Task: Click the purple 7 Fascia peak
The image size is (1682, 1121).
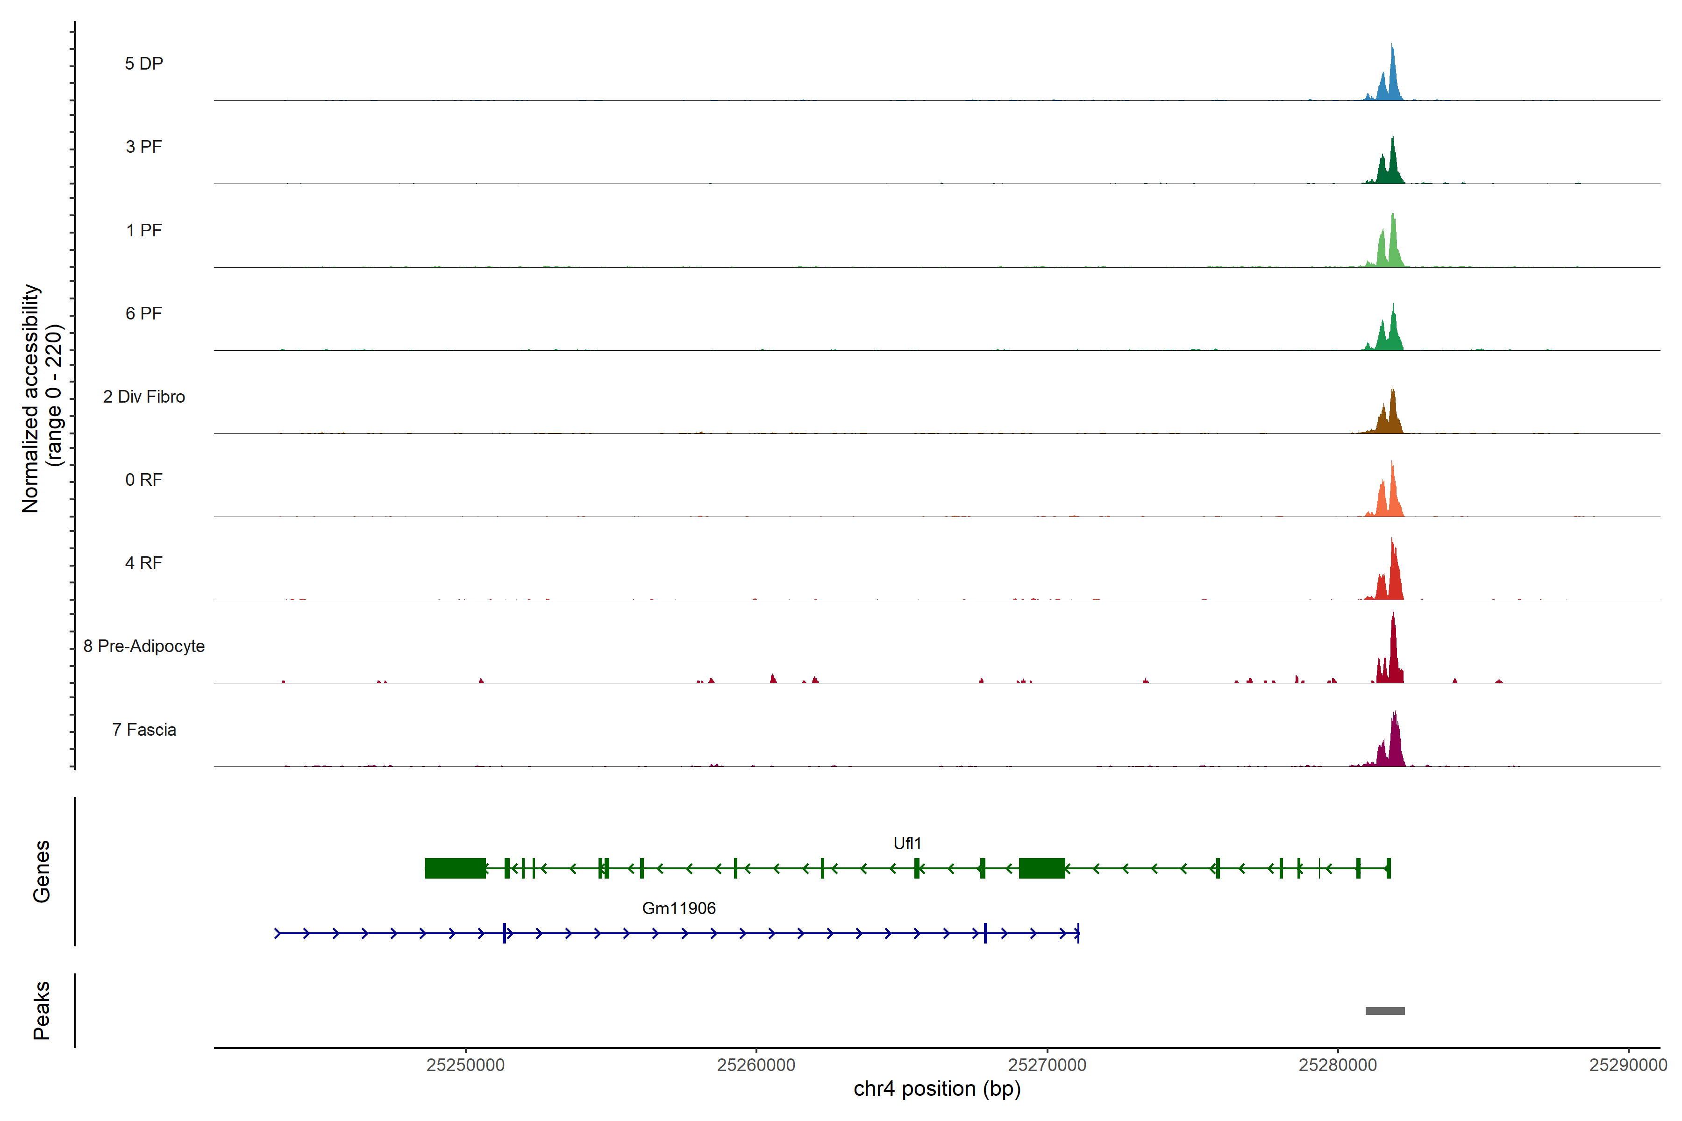Action: (1394, 747)
